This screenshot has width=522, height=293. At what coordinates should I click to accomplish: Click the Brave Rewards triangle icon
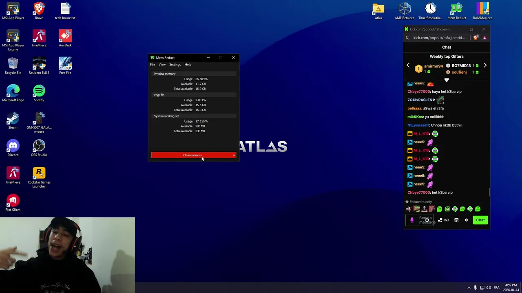[x=484, y=38]
